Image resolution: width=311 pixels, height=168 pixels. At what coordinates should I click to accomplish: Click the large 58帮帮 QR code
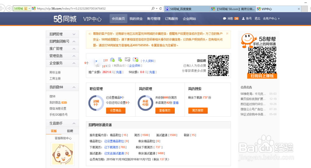click(262, 60)
